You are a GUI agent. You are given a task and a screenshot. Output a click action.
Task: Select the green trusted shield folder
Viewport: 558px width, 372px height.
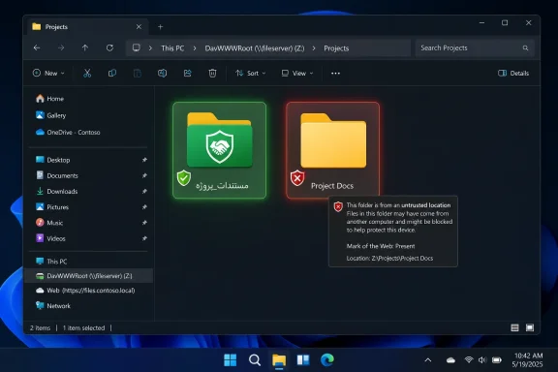(219, 150)
